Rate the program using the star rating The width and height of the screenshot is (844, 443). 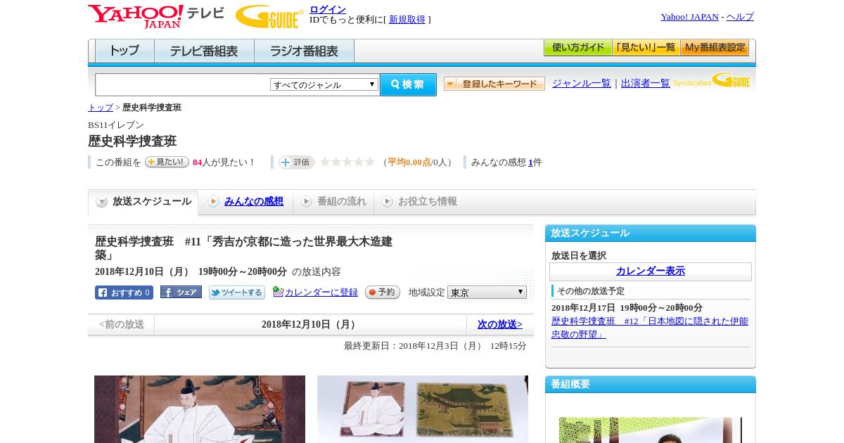(x=347, y=162)
